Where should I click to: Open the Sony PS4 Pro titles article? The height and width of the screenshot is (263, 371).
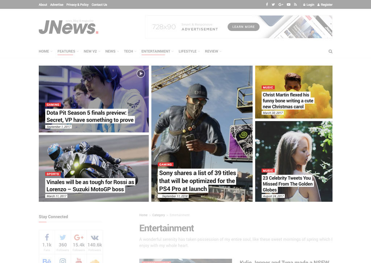tap(197, 181)
